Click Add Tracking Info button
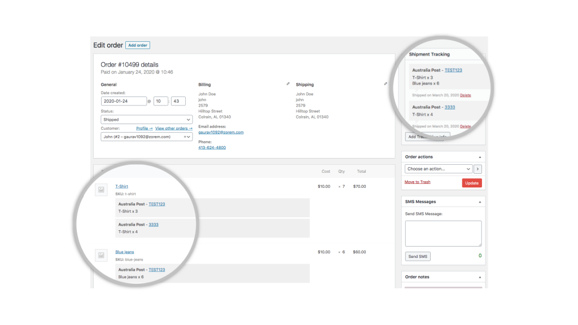 tap(427, 137)
